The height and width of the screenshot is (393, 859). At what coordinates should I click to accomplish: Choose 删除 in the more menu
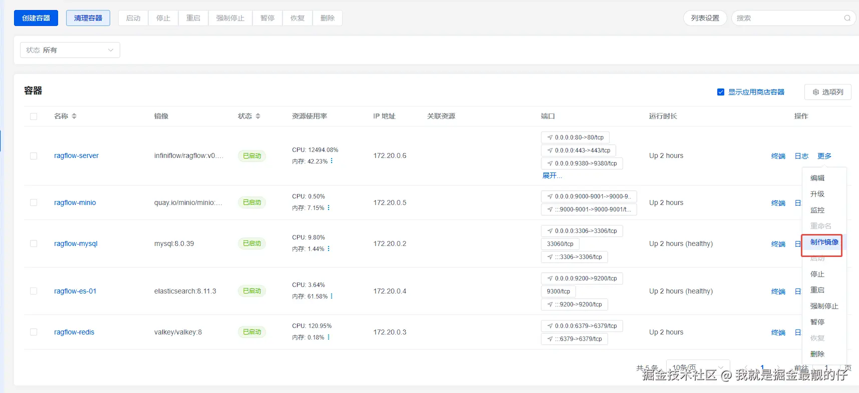817,354
